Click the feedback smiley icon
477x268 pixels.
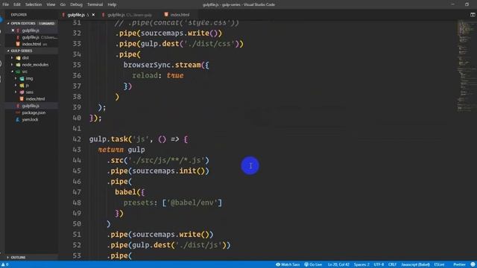click(473, 265)
